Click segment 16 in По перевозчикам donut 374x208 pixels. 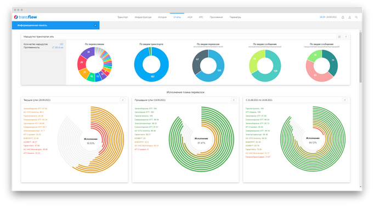(x=92, y=76)
